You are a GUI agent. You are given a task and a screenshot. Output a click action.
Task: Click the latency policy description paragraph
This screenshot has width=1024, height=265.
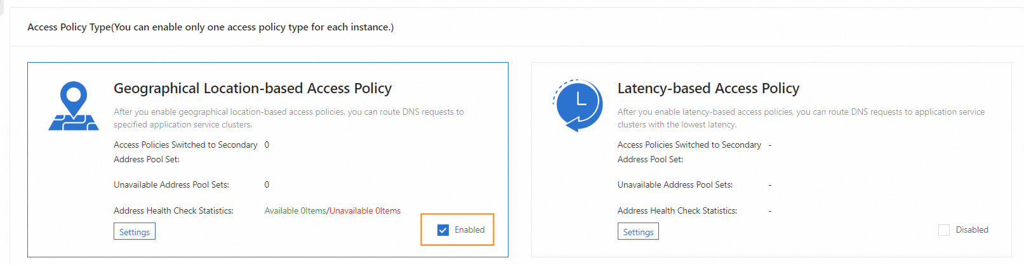tap(801, 118)
